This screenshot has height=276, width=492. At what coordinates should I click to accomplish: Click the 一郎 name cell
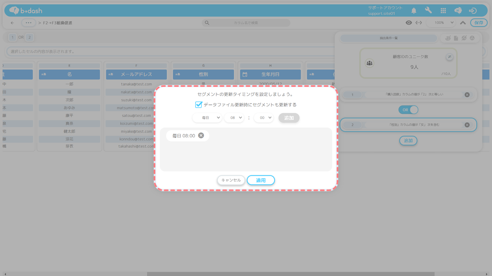(x=69, y=84)
